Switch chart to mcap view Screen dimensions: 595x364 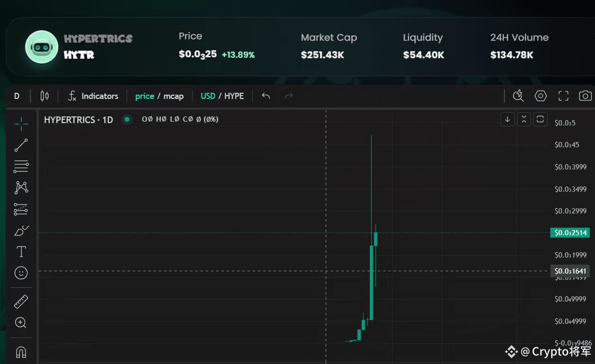coord(174,96)
